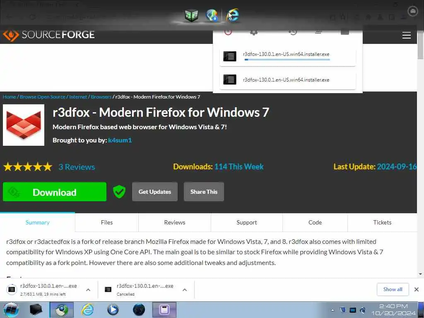Click the black box taskbar icon
Image resolution: width=424 pixels, height=318 pixels.
coord(36,310)
